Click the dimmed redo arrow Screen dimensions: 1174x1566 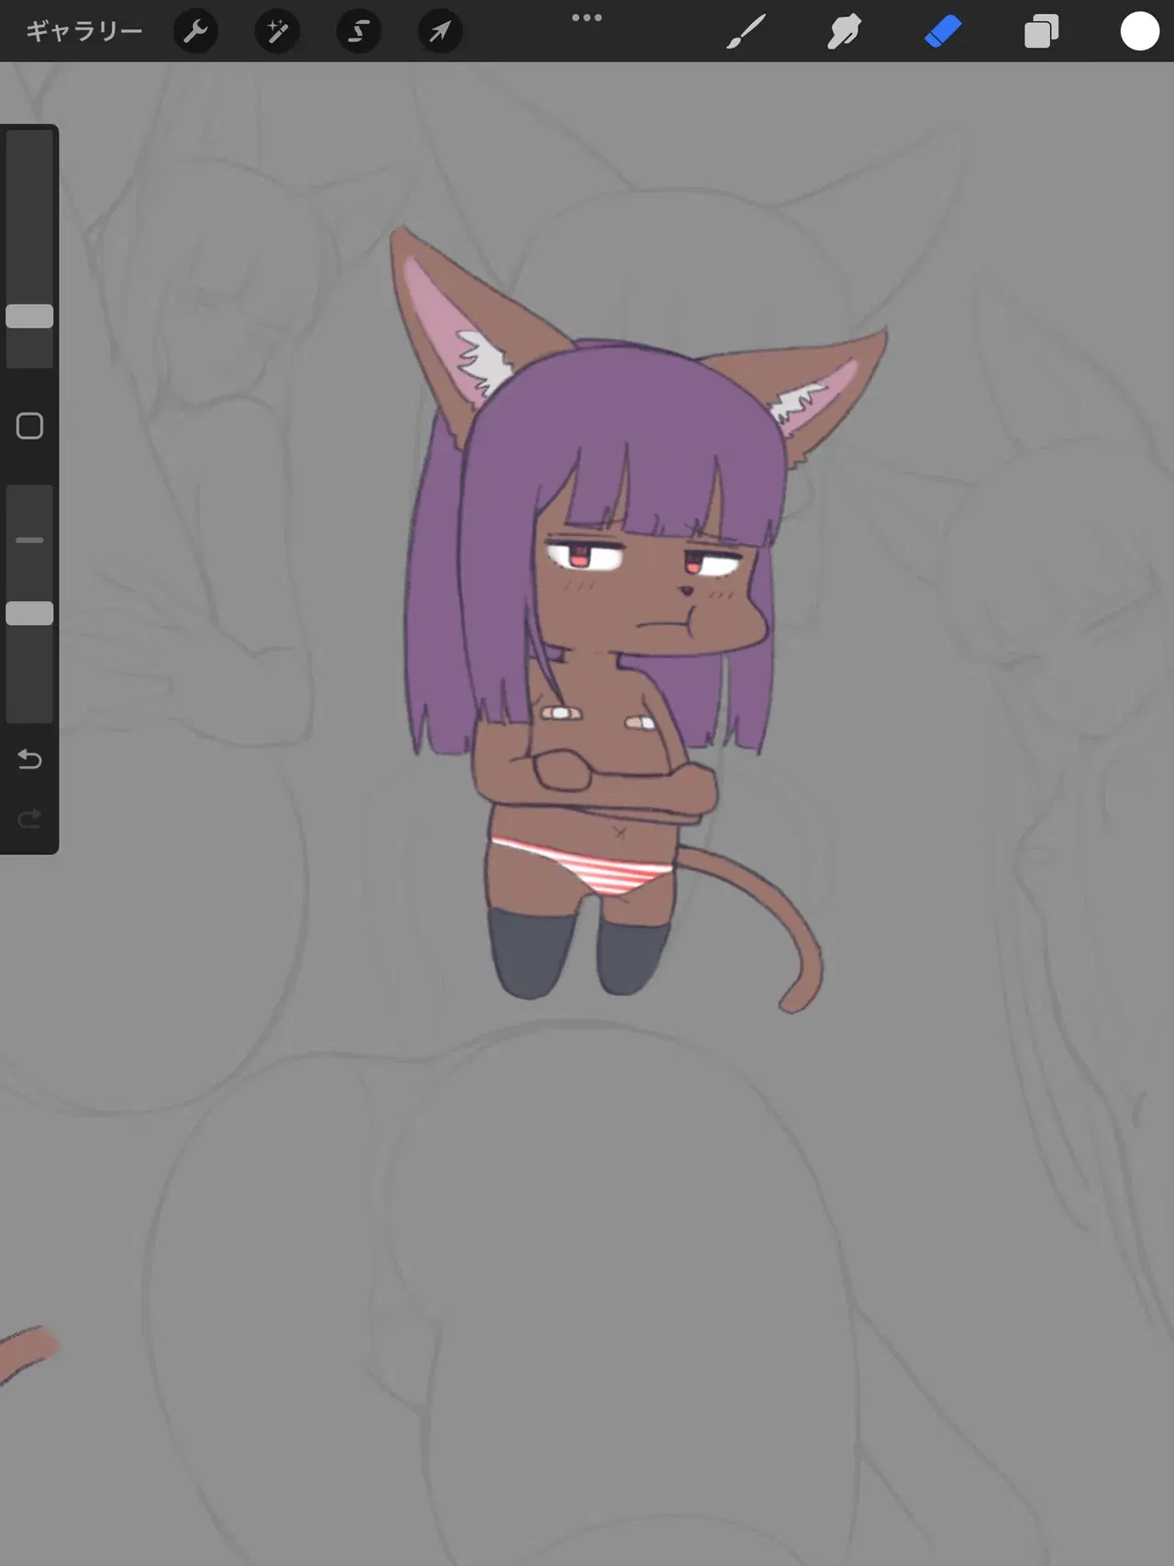click(29, 817)
